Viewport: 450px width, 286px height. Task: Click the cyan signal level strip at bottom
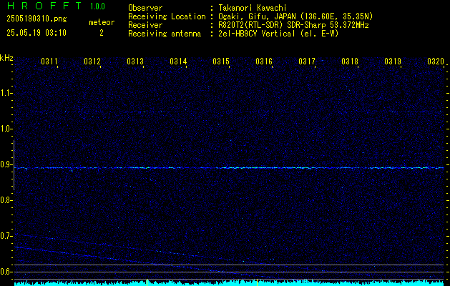[229, 283]
